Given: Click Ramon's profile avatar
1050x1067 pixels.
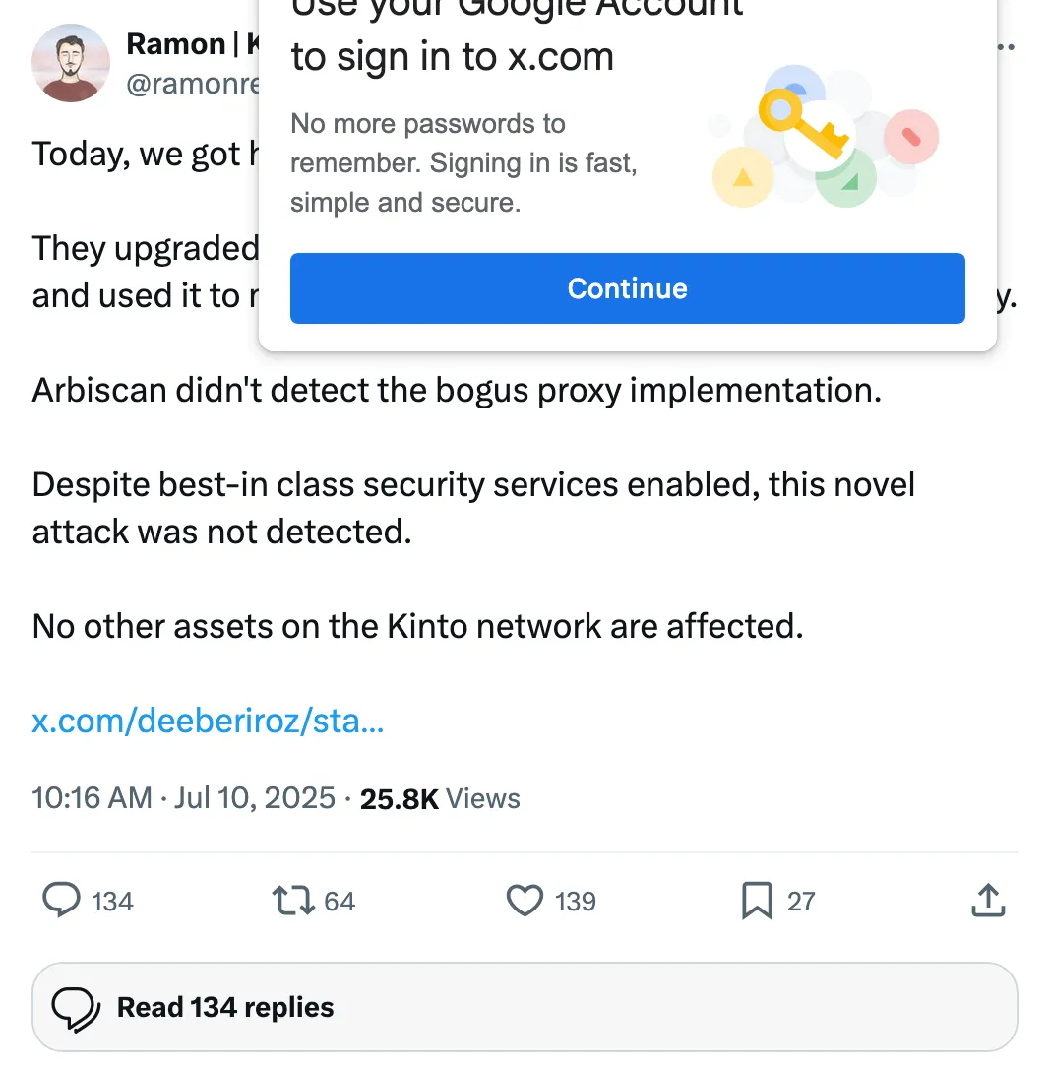Looking at the screenshot, I should click(71, 63).
